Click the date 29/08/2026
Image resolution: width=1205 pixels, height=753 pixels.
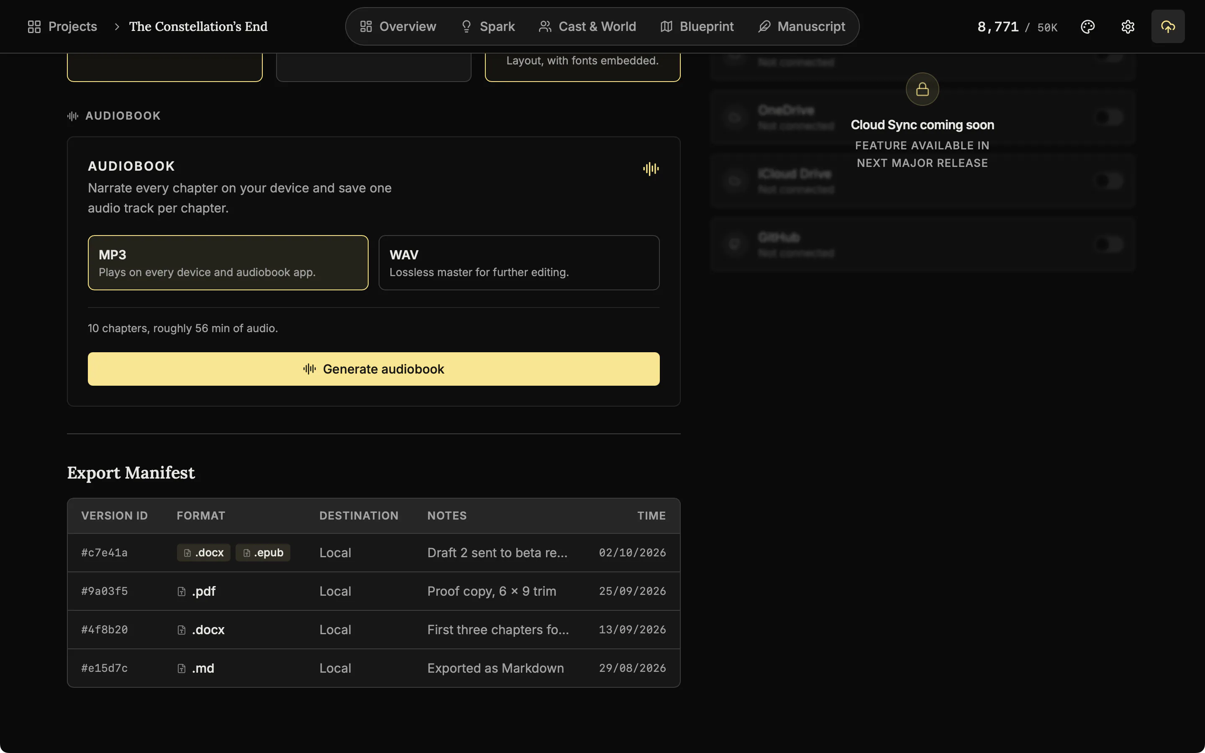pyautogui.click(x=632, y=668)
